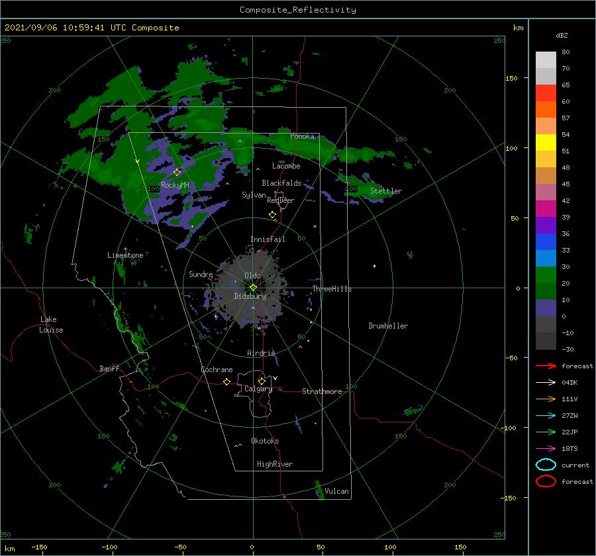Click the RedDeer city label
The image size is (596, 556).
point(281,200)
